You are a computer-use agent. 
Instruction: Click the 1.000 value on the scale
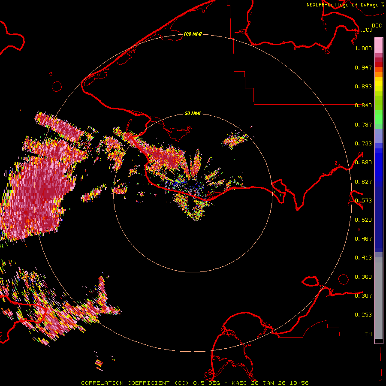(x=363, y=48)
